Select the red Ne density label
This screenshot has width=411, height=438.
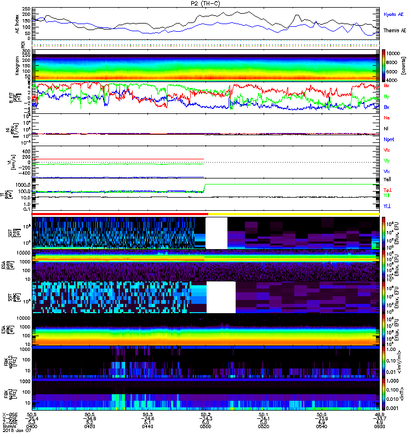(x=386, y=118)
